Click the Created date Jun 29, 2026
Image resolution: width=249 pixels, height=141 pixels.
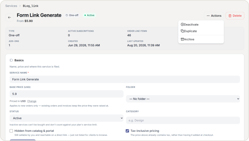tap(84, 45)
